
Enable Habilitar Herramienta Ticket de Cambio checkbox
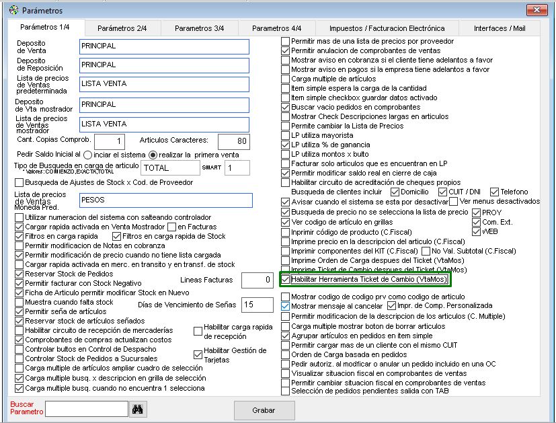coord(286,278)
